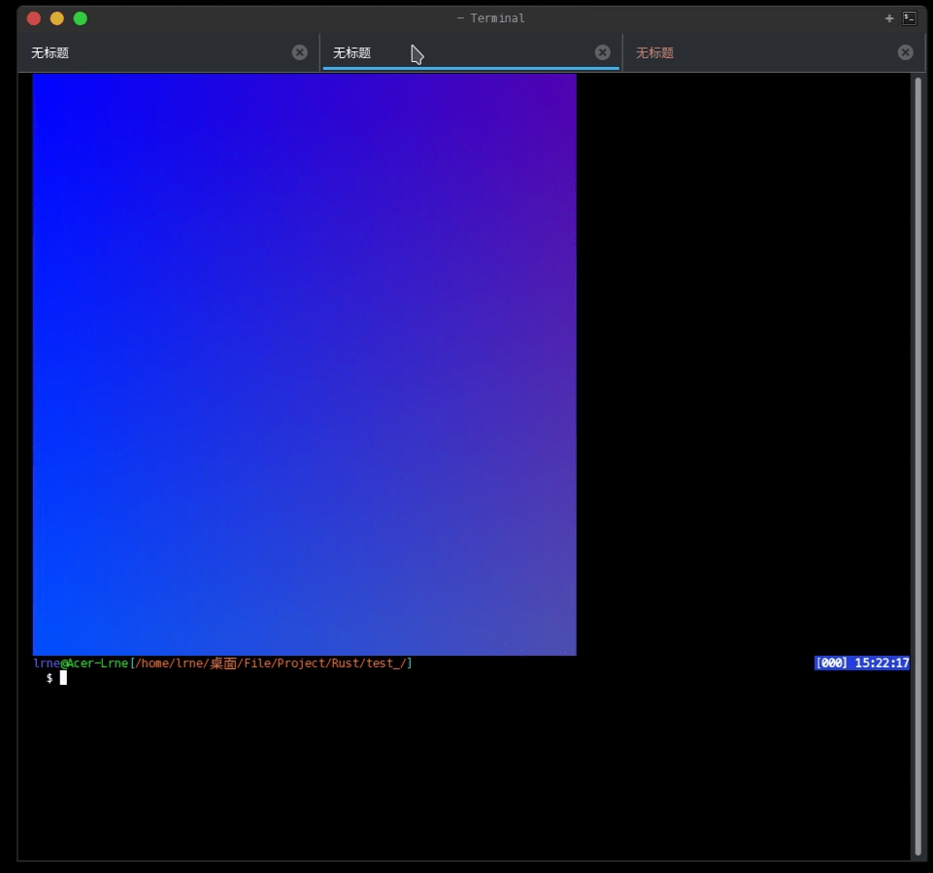Viewport: 933px width, 873px height.
Task: Click the $ prompt symbol
Action: [49, 678]
